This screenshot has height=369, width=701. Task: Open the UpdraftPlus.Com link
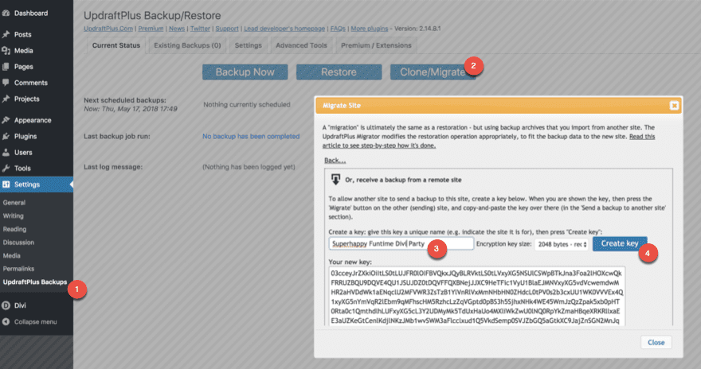108,29
